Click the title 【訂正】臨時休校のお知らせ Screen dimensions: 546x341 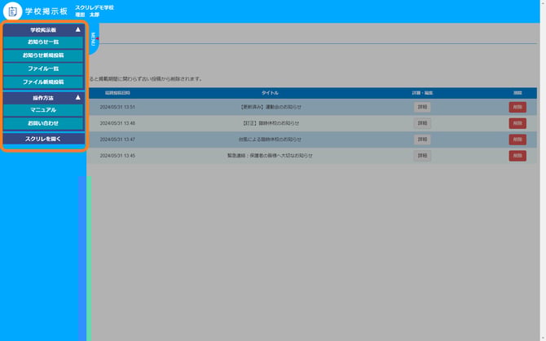coord(271,123)
